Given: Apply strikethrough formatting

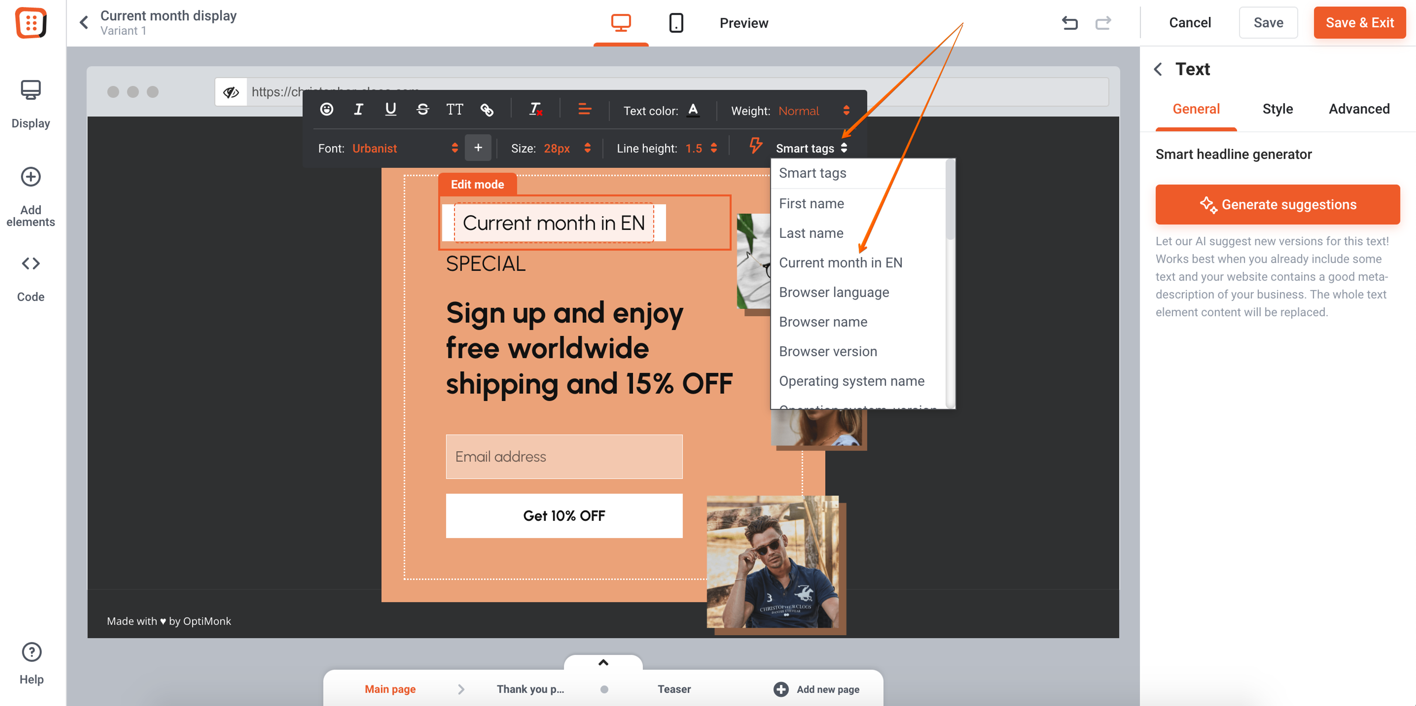Looking at the screenshot, I should click(422, 109).
